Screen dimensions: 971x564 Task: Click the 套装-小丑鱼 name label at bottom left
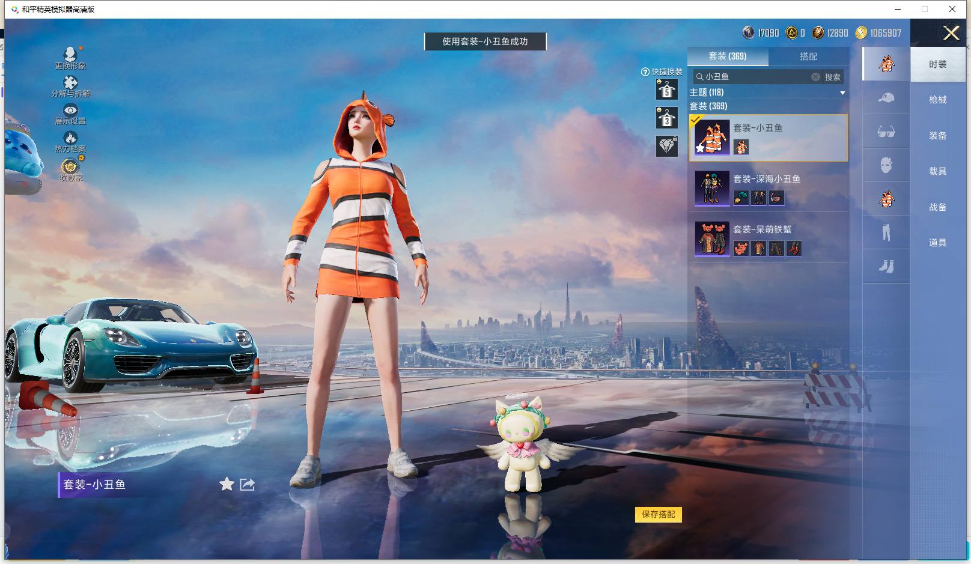coord(94,485)
